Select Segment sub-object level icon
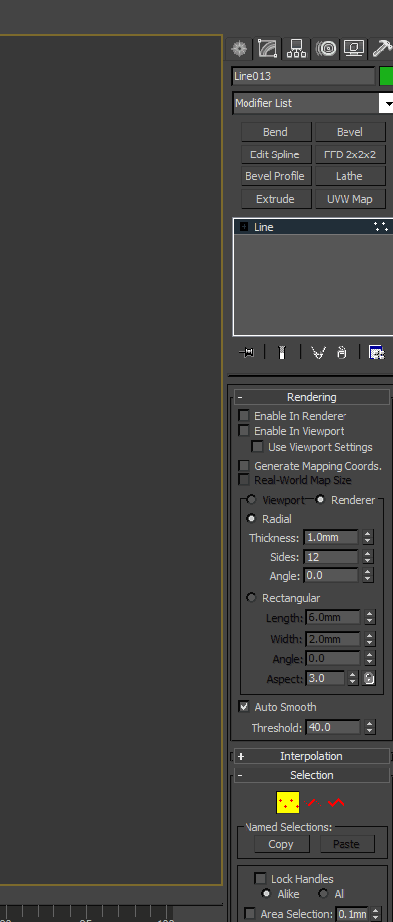Viewport: 393px width, 922px height. pyautogui.click(x=314, y=802)
